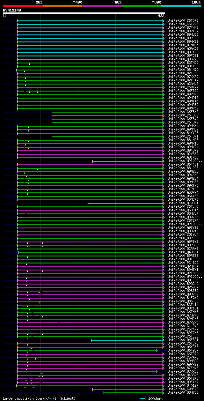Click the green alignment bar of UniRef100_Q8H7C3
Screen dimensions: 204x401
point(133,393)
